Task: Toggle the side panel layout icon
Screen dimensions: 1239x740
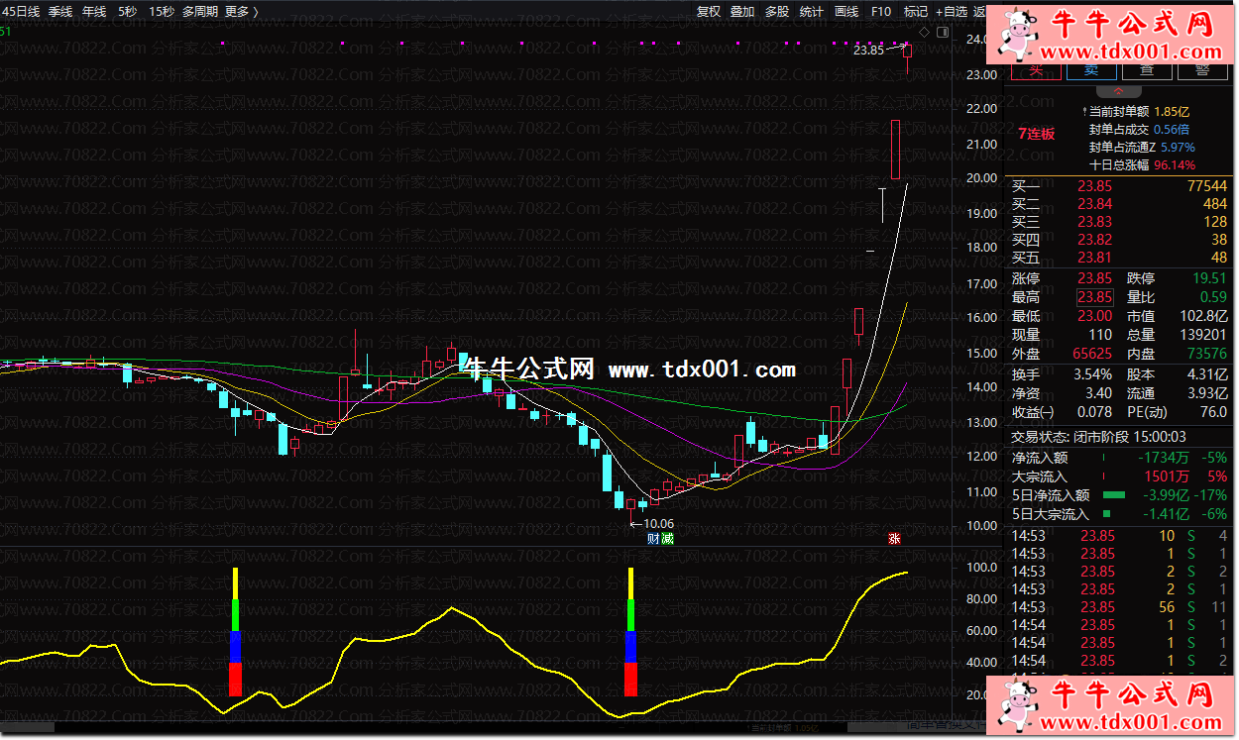Action: pyautogui.click(x=941, y=33)
